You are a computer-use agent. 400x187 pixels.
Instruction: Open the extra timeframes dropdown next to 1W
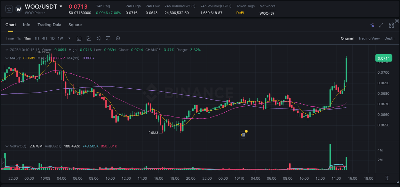click(x=69, y=38)
